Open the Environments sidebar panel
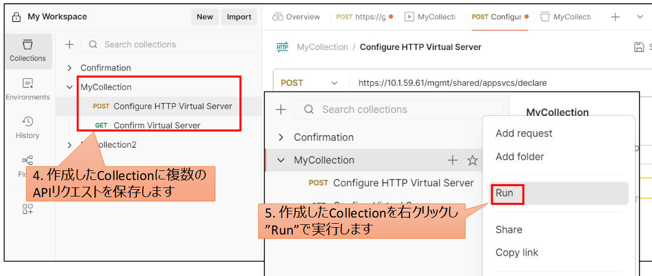 (x=28, y=89)
